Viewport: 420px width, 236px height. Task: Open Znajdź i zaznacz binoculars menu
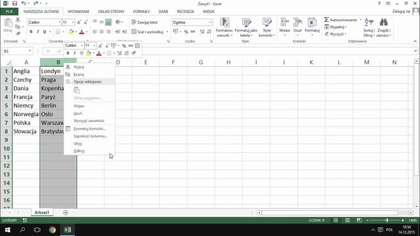pos(383,28)
